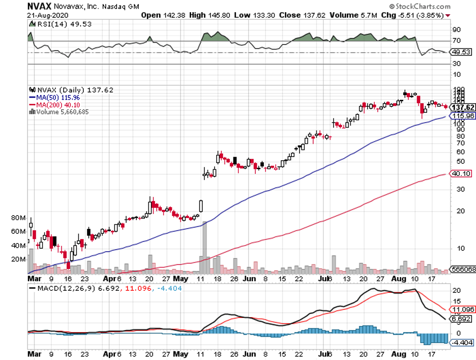The width and height of the screenshot is (476, 360).
Task: Click the 21-Aug-2020 date label
Action: (48, 15)
